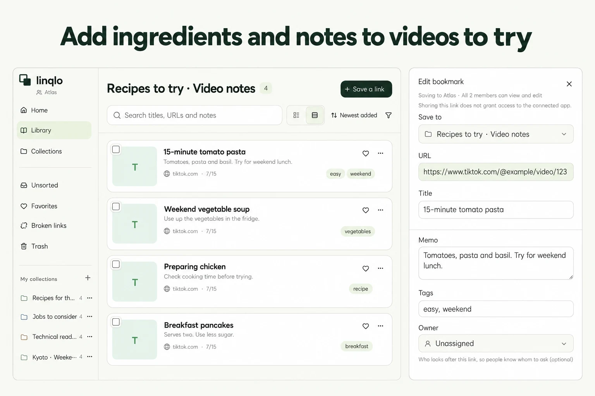
Task: Open the Newest added sort menu
Action: (x=354, y=115)
